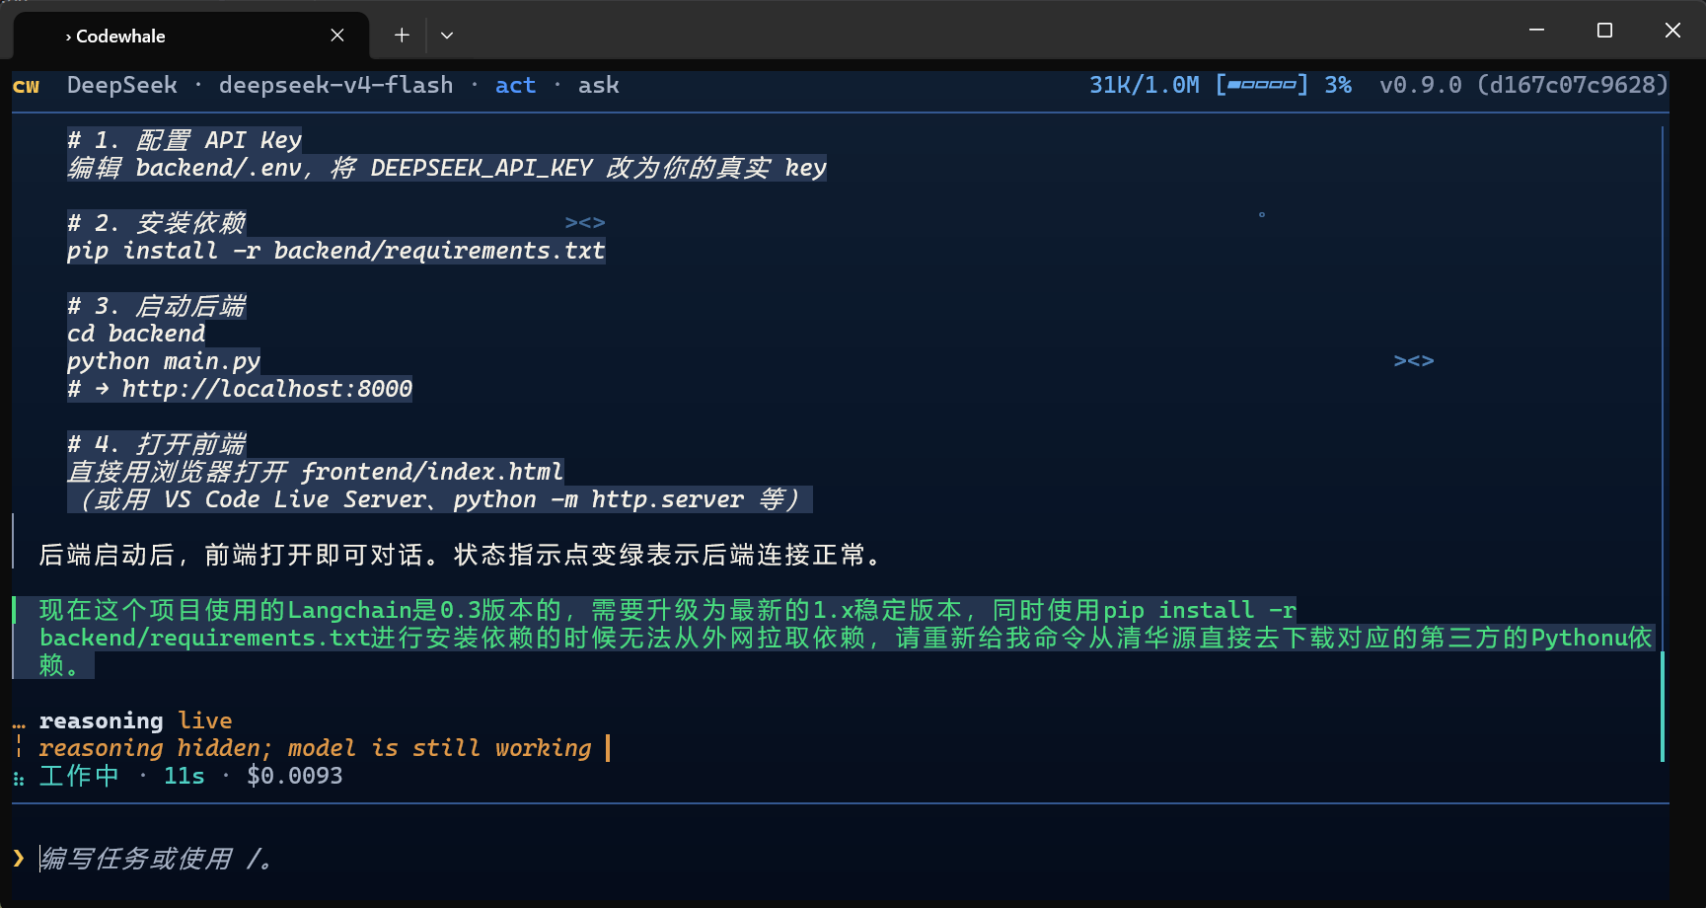
Task: Click the 31K/1.0M token counter
Action: (1144, 85)
